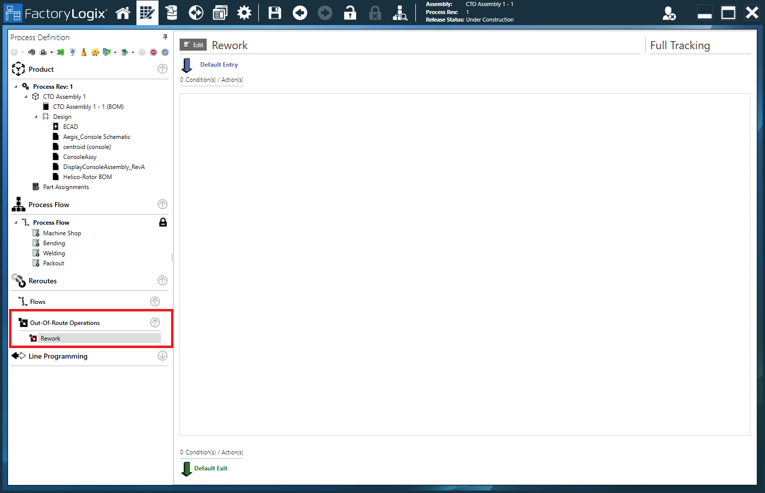This screenshot has height=493, width=765.
Task: Click the settings gear icon
Action: 244,13
